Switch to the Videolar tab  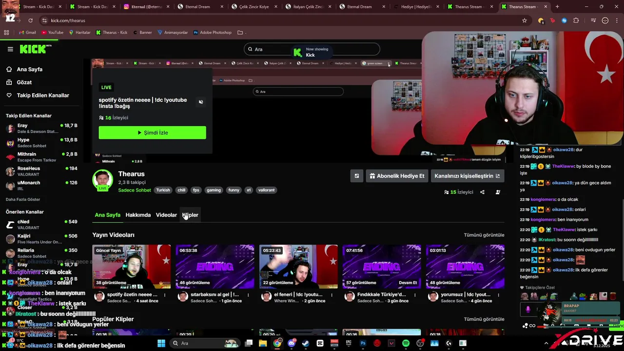pos(166,215)
